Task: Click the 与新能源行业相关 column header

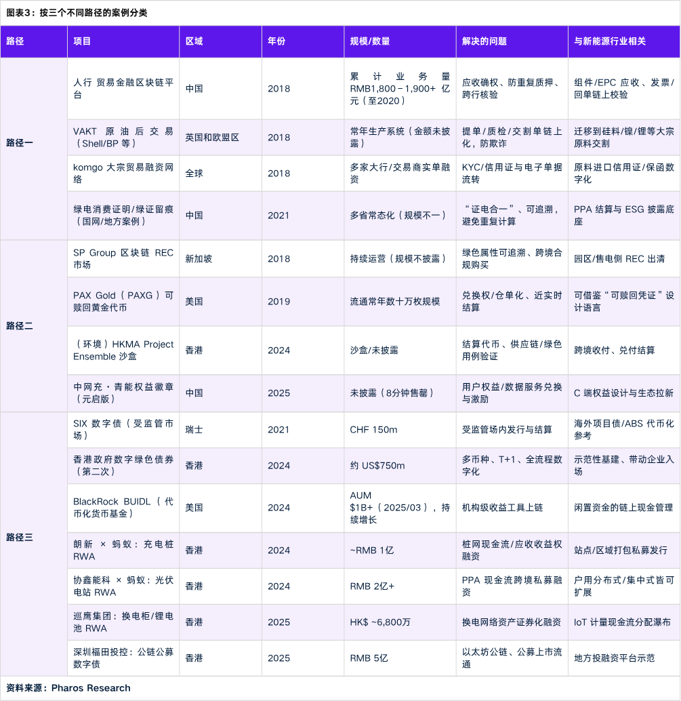Action: tap(608, 41)
